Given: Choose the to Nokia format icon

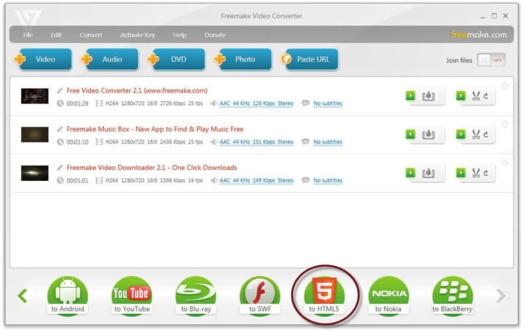Looking at the screenshot, I should coord(388,295).
